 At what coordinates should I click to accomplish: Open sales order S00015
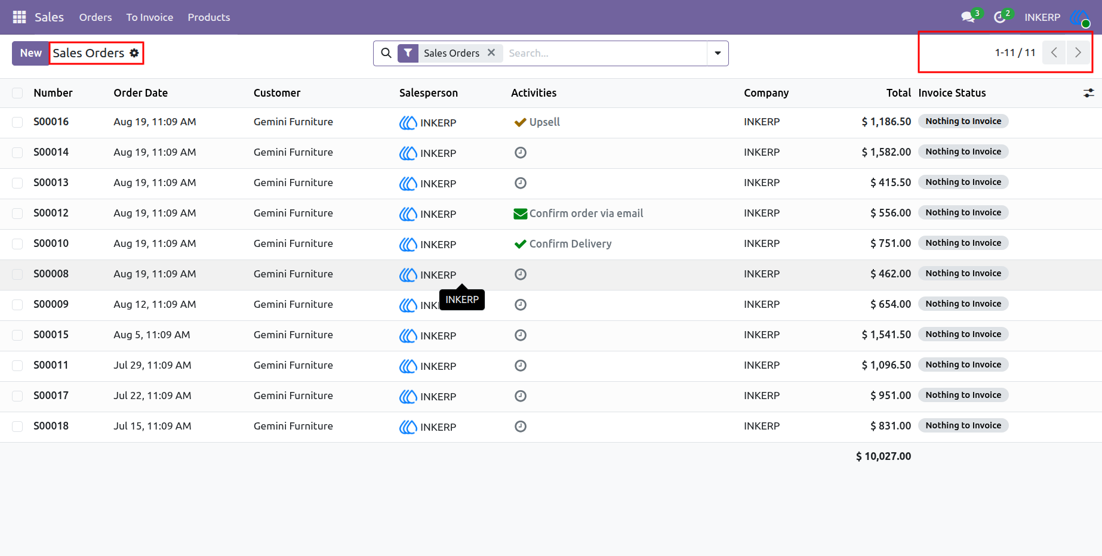51,335
